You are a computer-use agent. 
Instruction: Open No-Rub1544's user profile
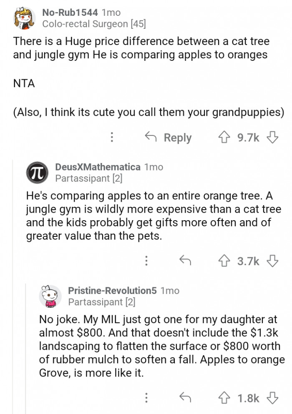click(x=70, y=13)
